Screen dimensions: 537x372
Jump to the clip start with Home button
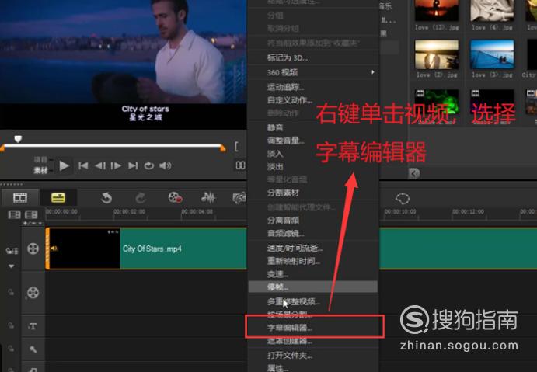83,166
